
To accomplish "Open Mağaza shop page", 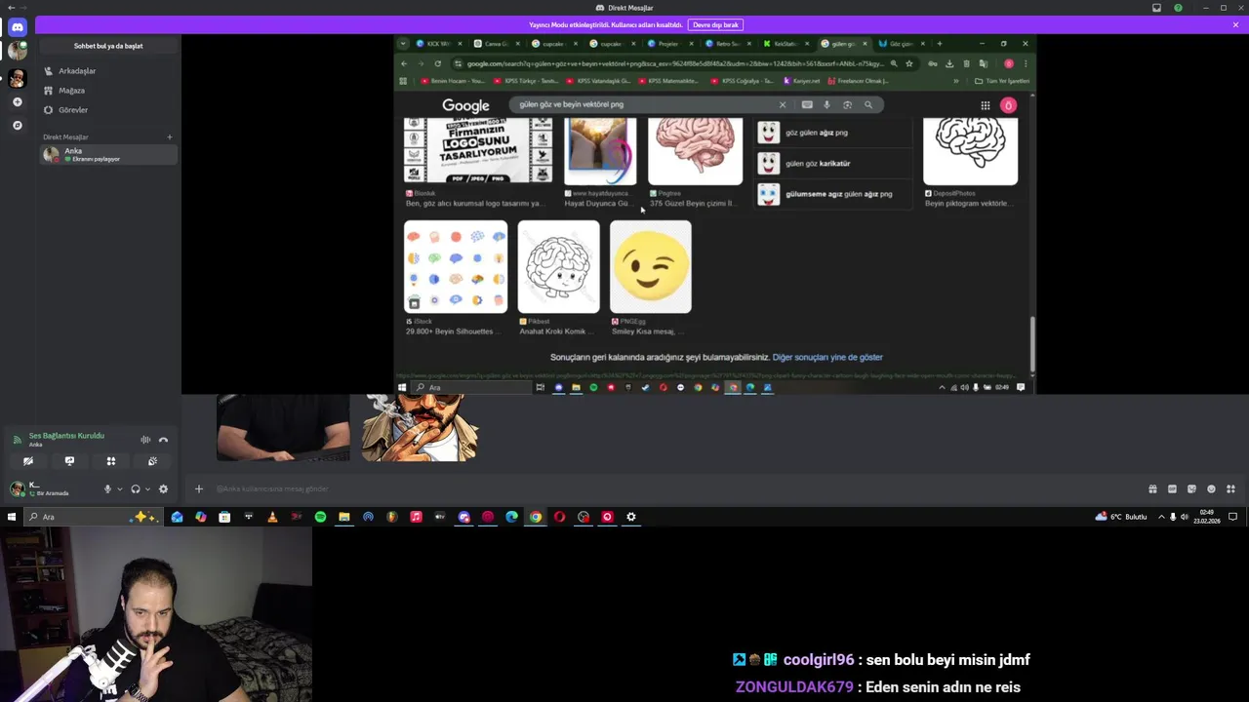I will click(107, 91).
